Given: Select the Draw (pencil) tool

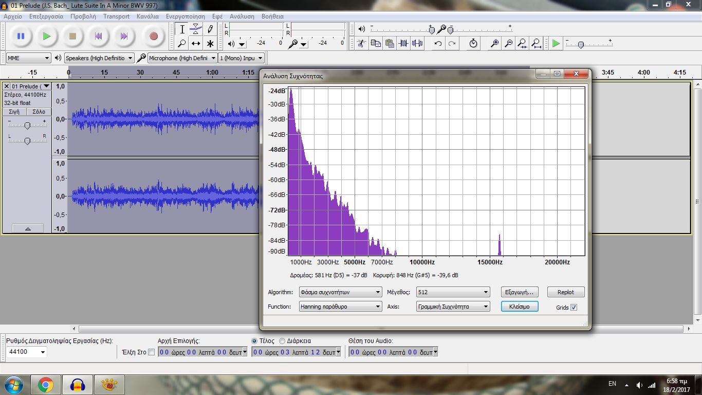Looking at the screenshot, I should pyautogui.click(x=210, y=29).
